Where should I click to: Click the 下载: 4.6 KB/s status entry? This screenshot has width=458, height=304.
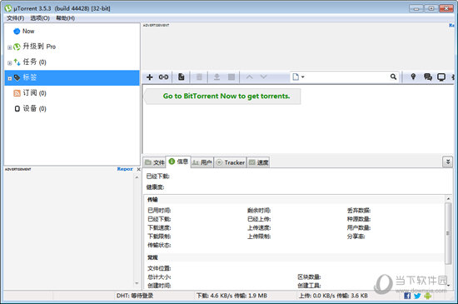(x=231, y=296)
